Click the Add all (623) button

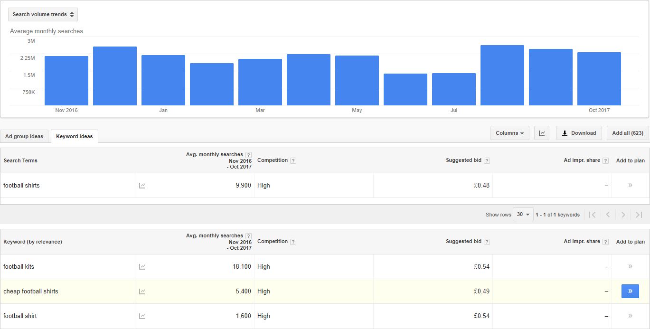627,133
